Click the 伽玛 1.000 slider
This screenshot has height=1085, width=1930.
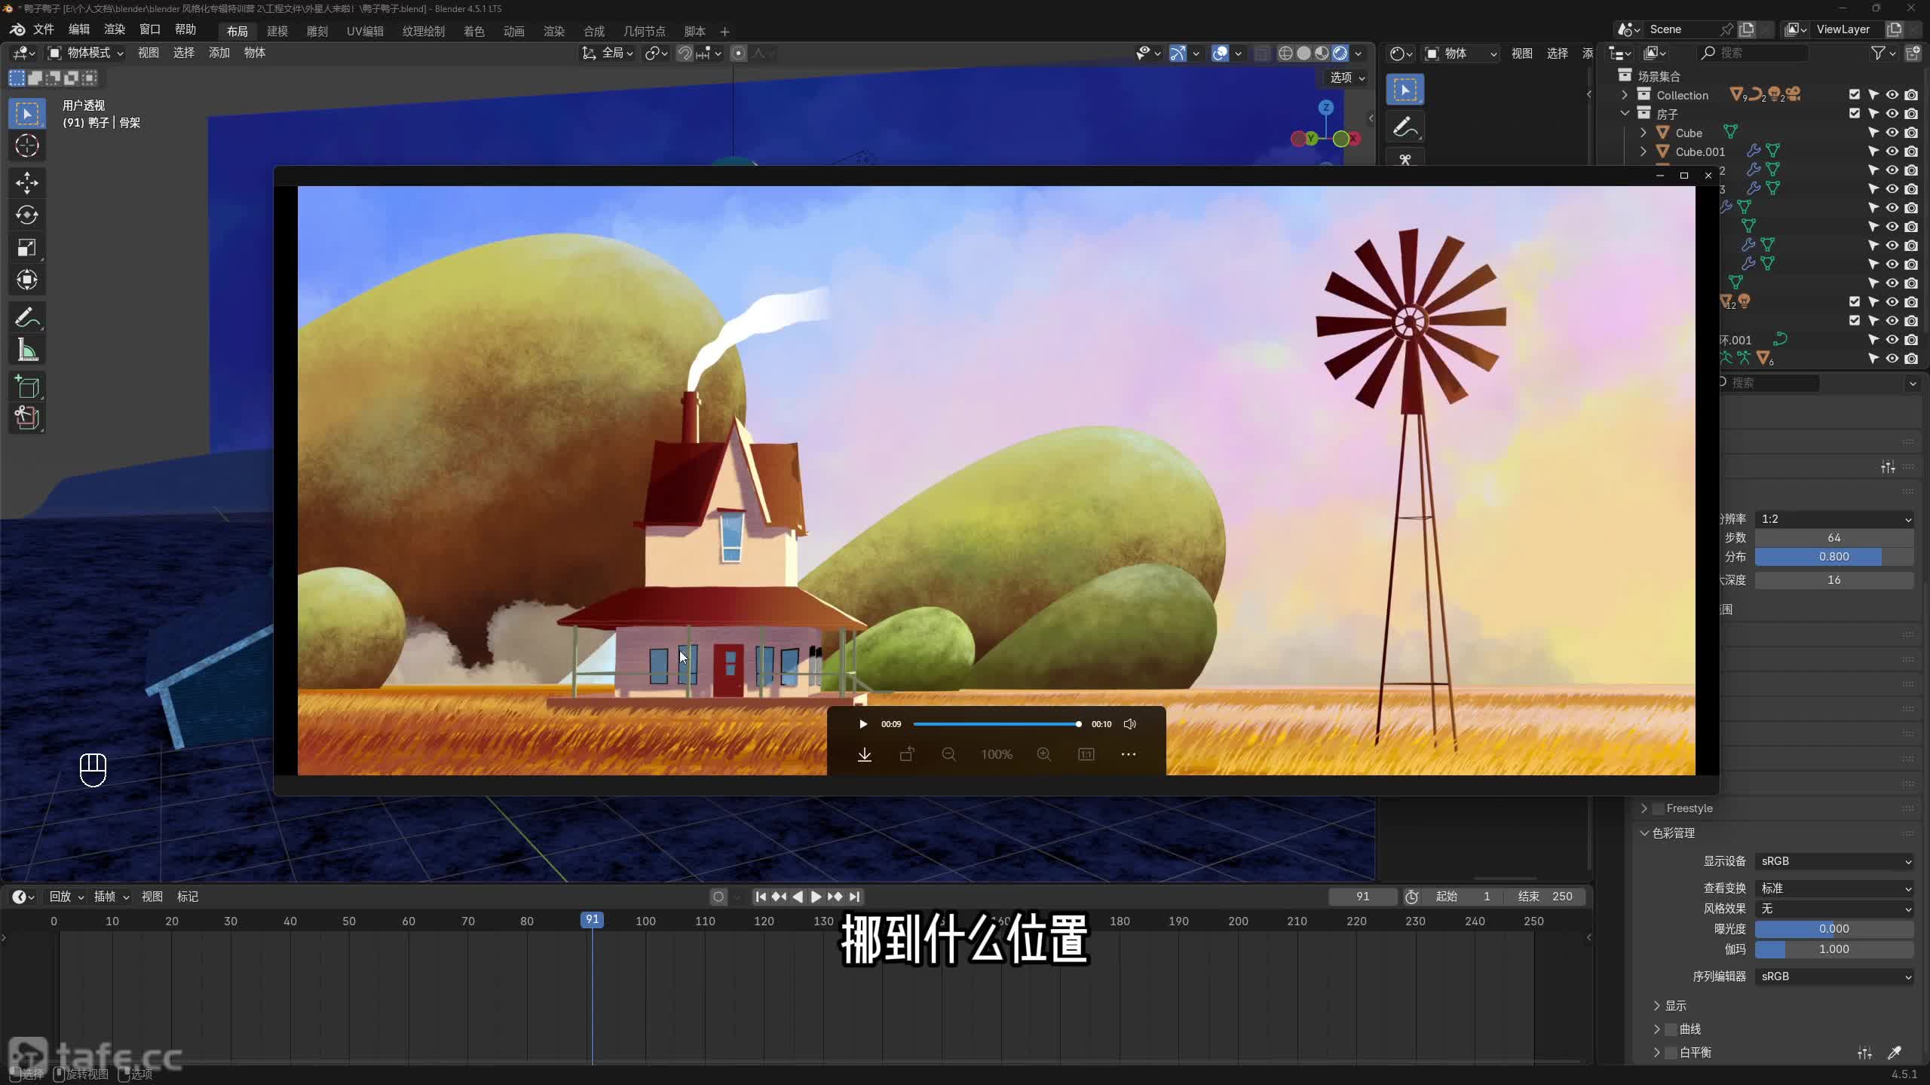(x=1834, y=949)
